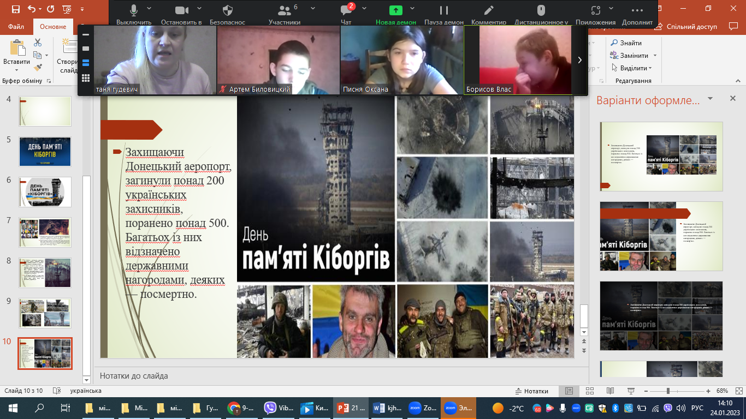
Task: Open Zoom Remote Control mouse icon
Action: pos(541,10)
